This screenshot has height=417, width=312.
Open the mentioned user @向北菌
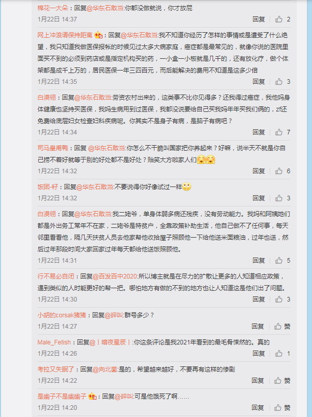105,369
